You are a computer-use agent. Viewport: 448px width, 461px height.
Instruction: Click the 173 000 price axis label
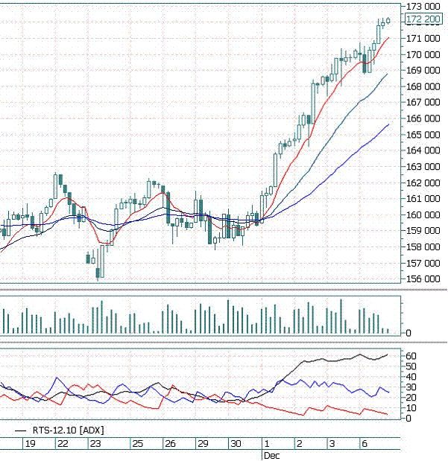[x=423, y=6]
